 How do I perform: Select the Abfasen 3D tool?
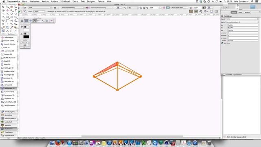[9, 85]
